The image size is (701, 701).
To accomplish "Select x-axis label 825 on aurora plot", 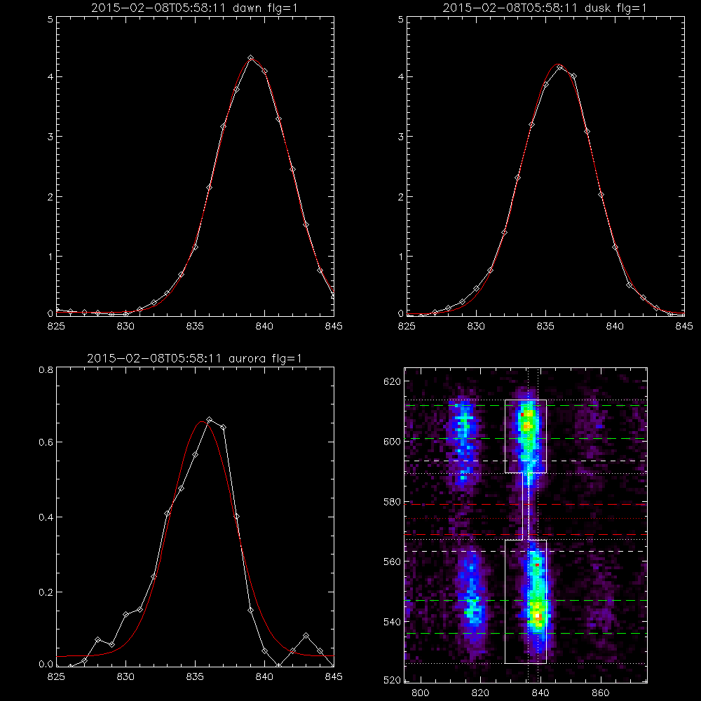I will 56,677.
